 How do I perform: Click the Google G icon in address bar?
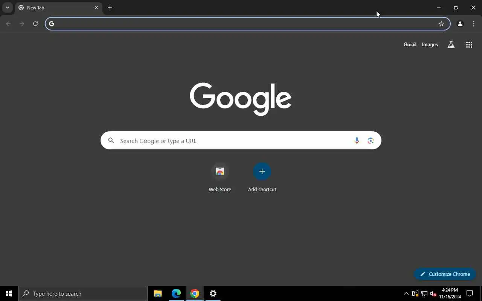(x=52, y=24)
